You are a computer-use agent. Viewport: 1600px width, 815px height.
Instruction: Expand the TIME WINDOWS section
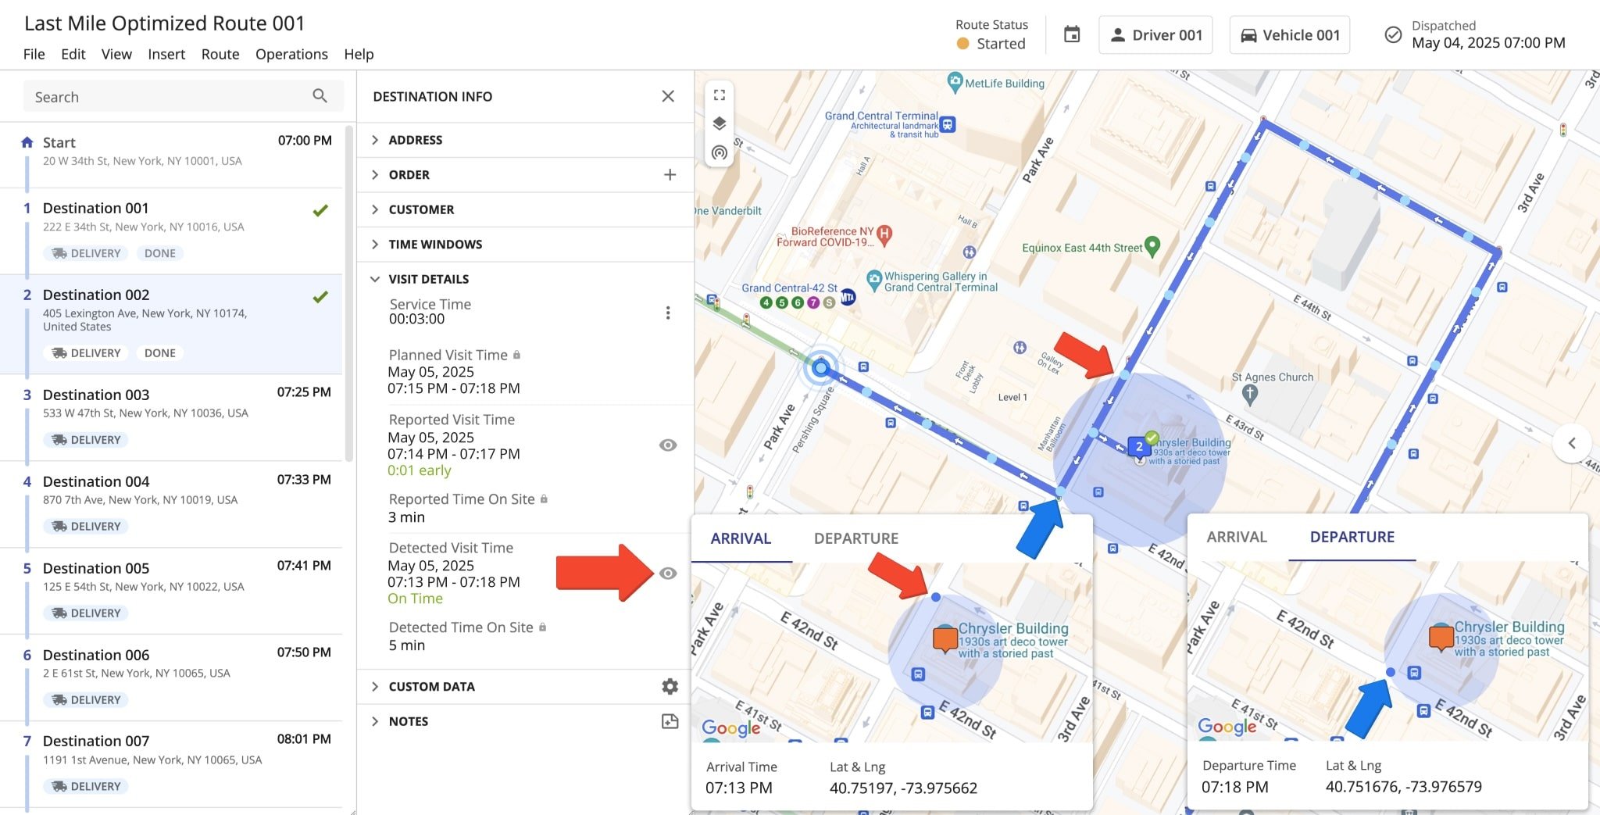(x=525, y=244)
